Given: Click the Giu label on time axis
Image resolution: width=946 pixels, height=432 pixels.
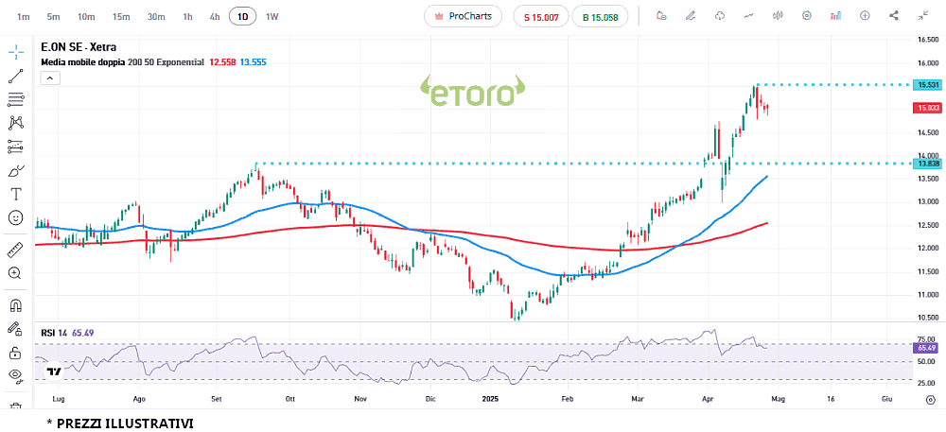Looking at the screenshot, I should click(886, 399).
